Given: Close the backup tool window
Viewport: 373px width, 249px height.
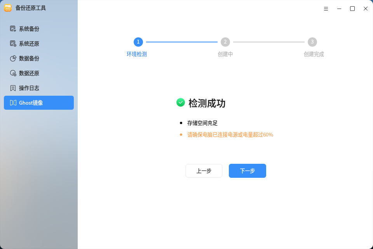Looking at the screenshot, I should point(366,9).
